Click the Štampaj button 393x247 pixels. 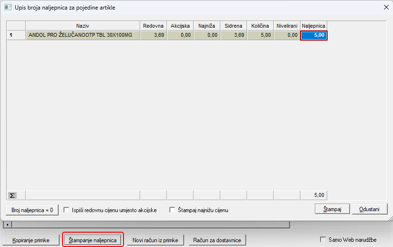[x=332, y=209]
